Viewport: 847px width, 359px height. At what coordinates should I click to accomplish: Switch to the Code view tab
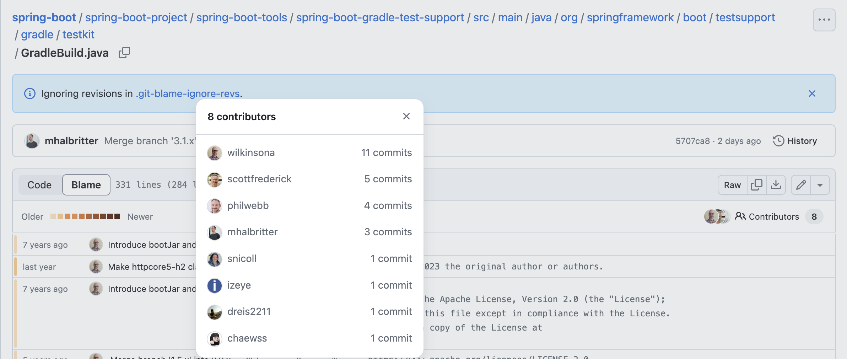point(39,185)
